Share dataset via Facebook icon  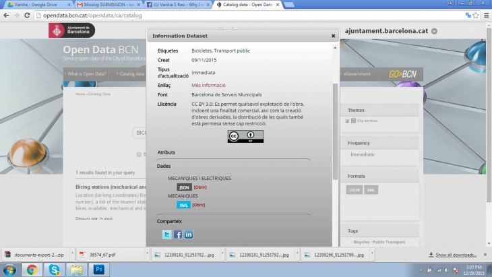point(178,235)
